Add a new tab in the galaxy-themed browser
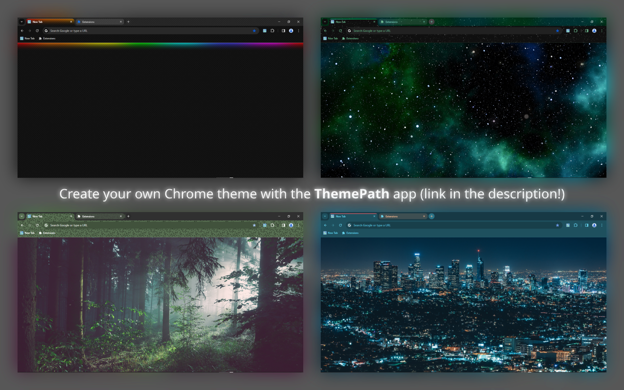The height and width of the screenshot is (390, 624). pyautogui.click(x=431, y=22)
